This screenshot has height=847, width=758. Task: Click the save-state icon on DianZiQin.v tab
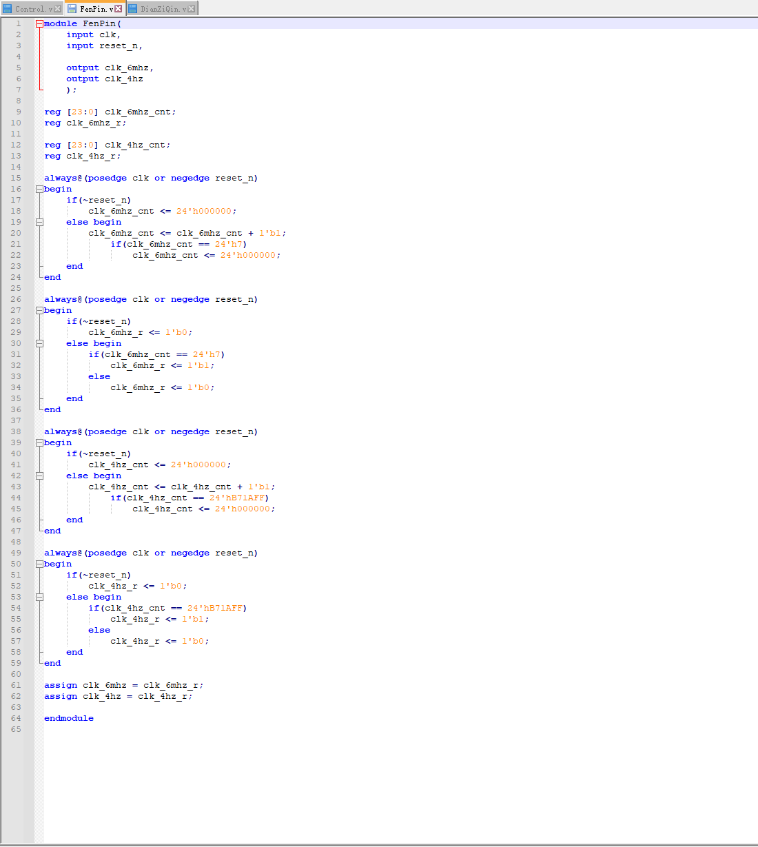(x=133, y=9)
